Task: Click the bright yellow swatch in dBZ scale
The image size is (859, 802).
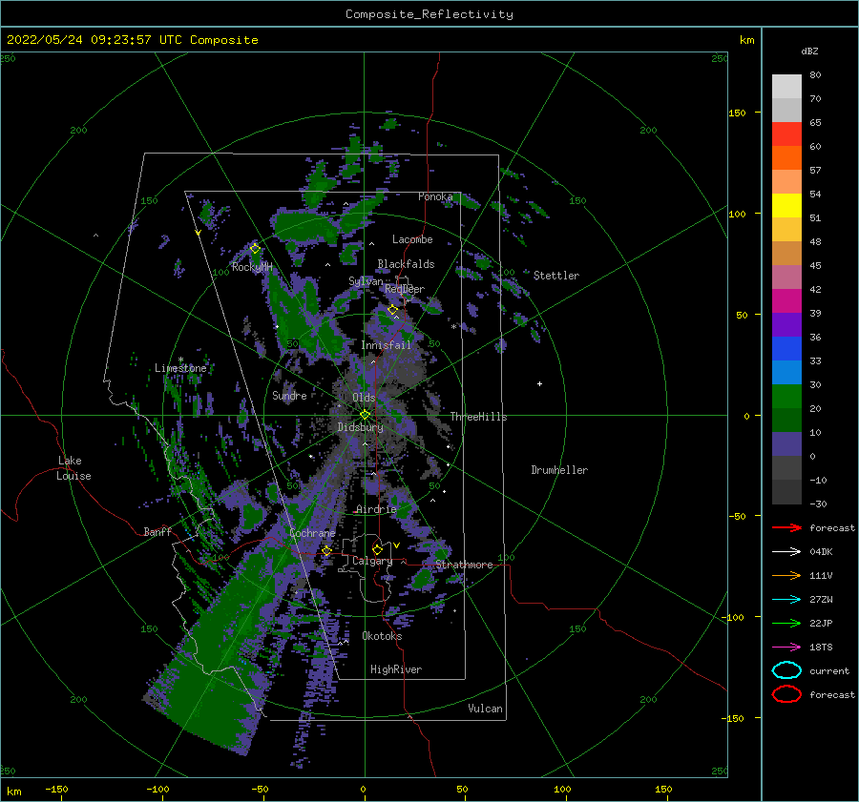Action: click(x=786, y=205)
